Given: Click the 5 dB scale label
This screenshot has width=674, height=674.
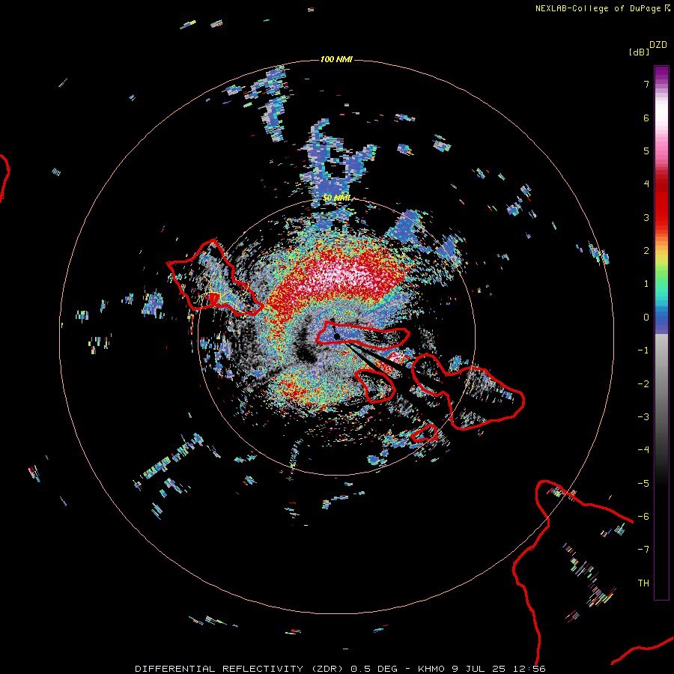Looking at the screenshot, I should point(646,151).
